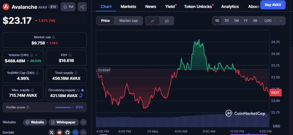The image size is (293, 135).
Task: Click the verified checkmark on Circulating supply
Action: tap(83, 90)
